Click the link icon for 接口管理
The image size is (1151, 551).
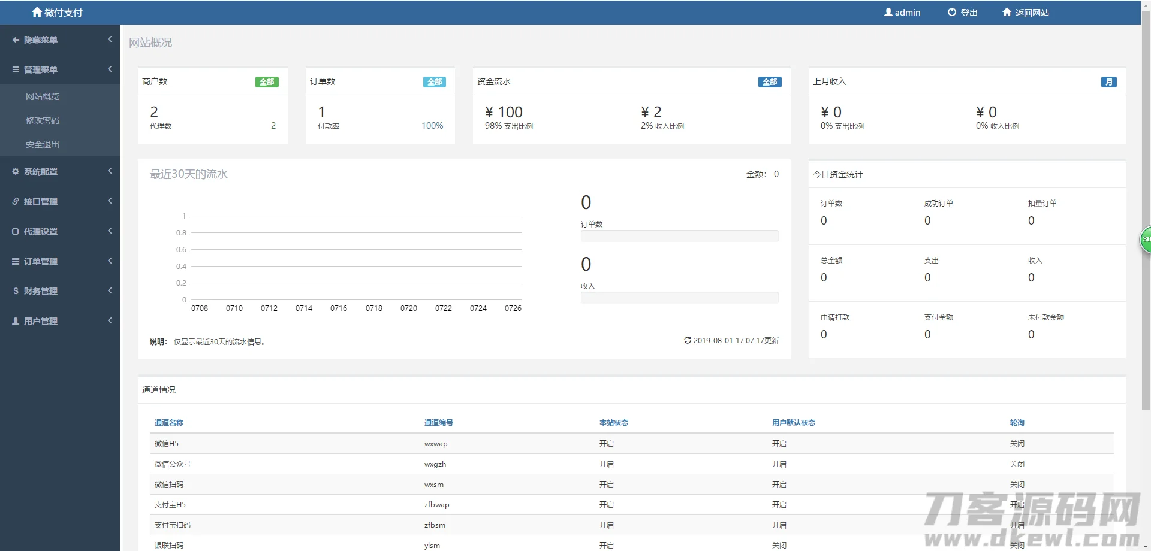[x=16, y=201]
